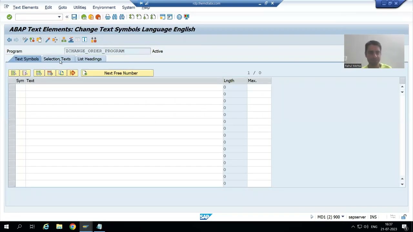
Task: Click the Other Object icon
Action: click(x=39, y=40)
